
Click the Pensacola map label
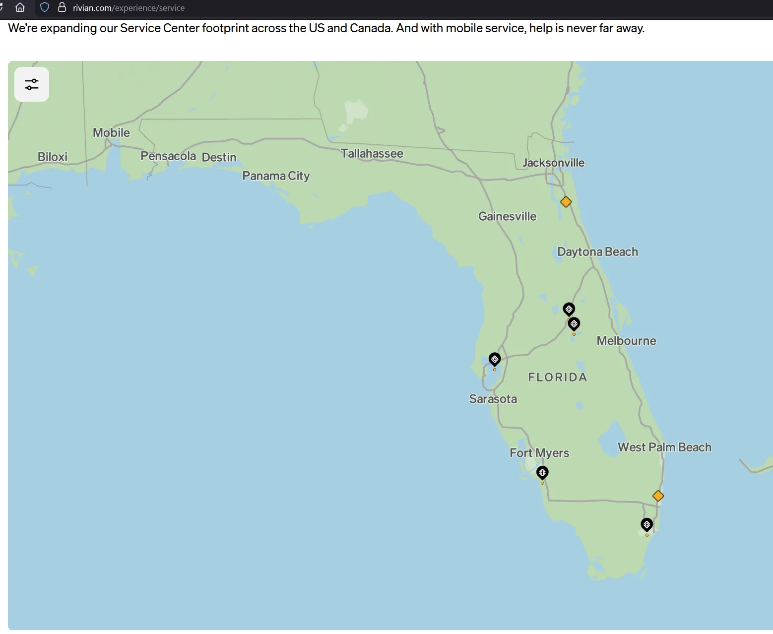[168, 156]
